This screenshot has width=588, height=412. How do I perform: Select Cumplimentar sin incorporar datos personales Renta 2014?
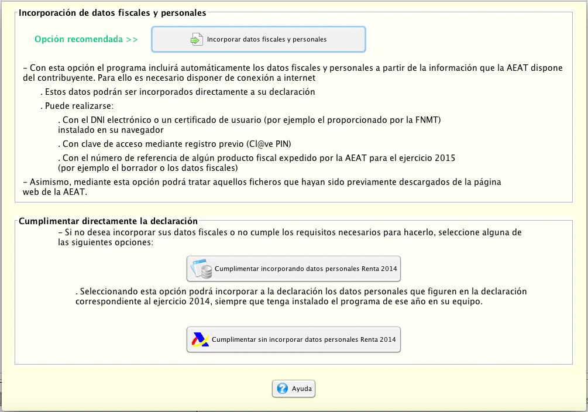click(x=294, y=339)
